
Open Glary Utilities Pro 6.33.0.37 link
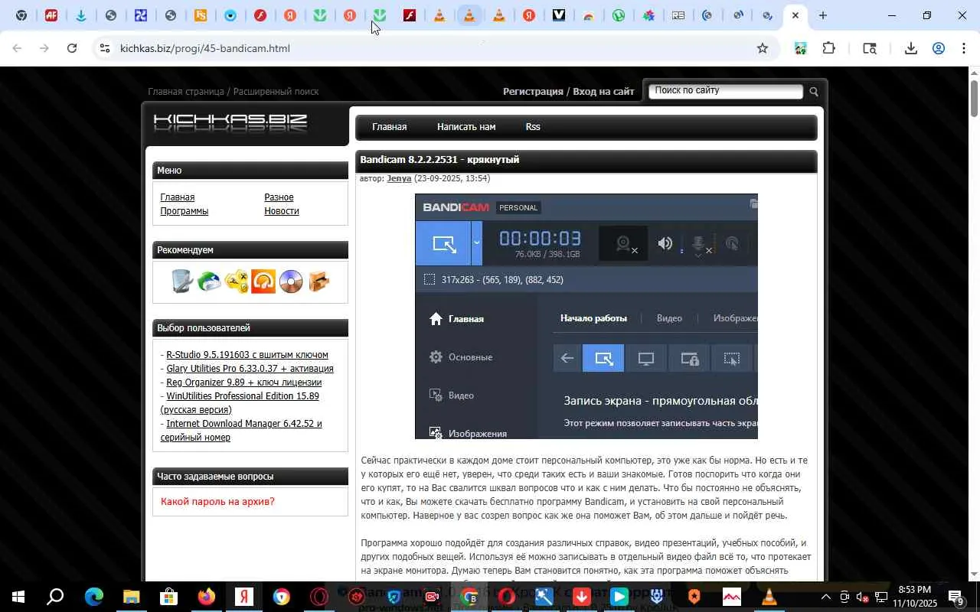coord(250,369)
